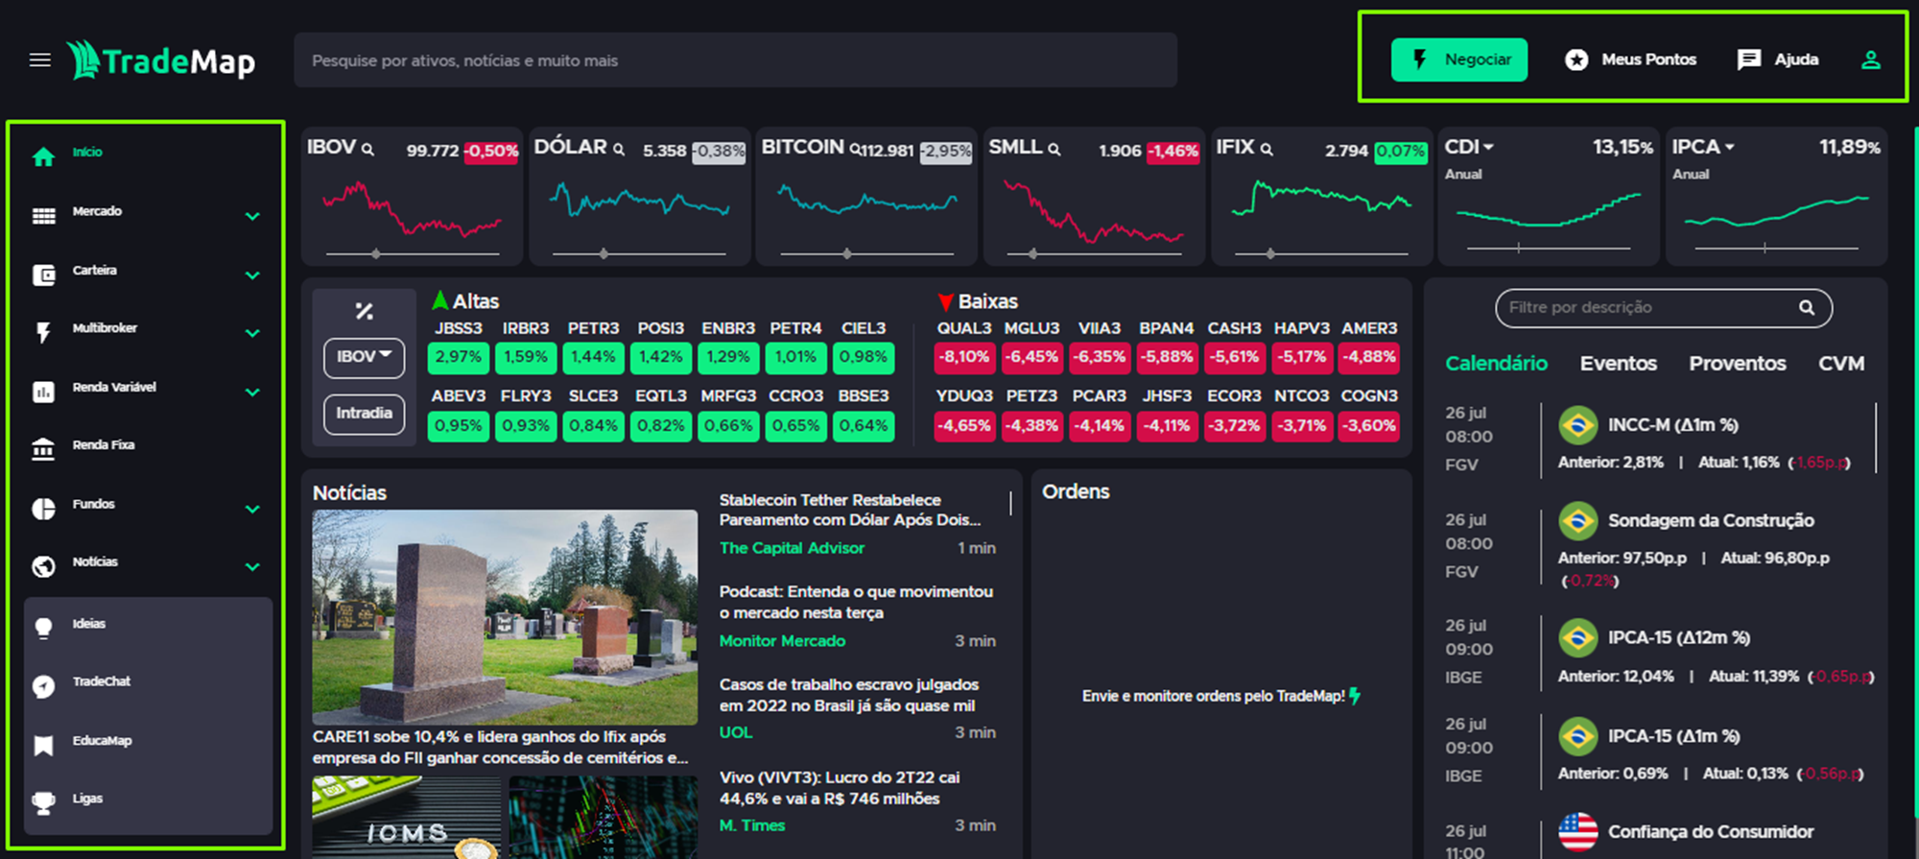Click the MGLU3 -6,45% loss tile
The width and height of the screenshot is (1919, 859).
click(1031, 358)
